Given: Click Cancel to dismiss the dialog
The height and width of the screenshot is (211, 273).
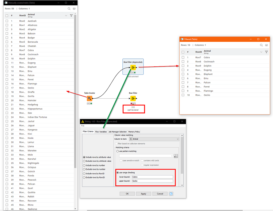Looking at the screenshot, I should click(160, 194).
